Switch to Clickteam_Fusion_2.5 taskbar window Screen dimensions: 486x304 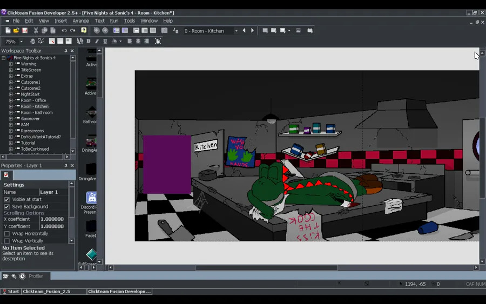point(54,291)
